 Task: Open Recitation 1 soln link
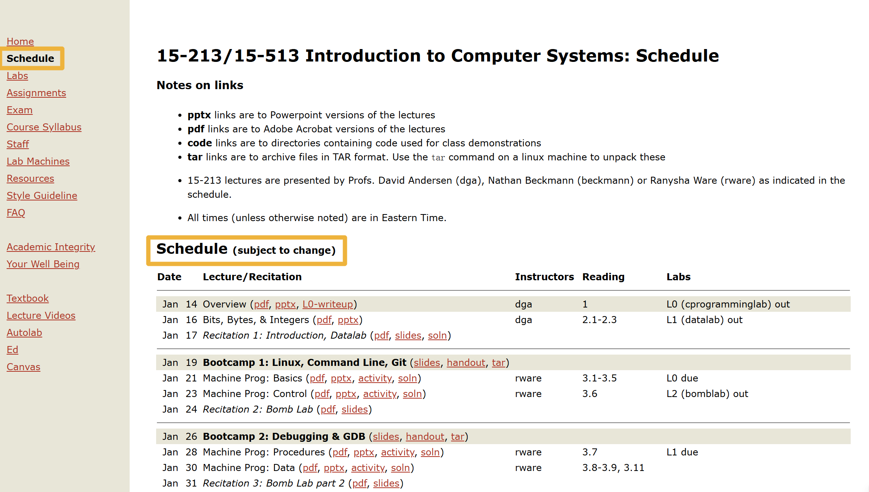(437, 335)
